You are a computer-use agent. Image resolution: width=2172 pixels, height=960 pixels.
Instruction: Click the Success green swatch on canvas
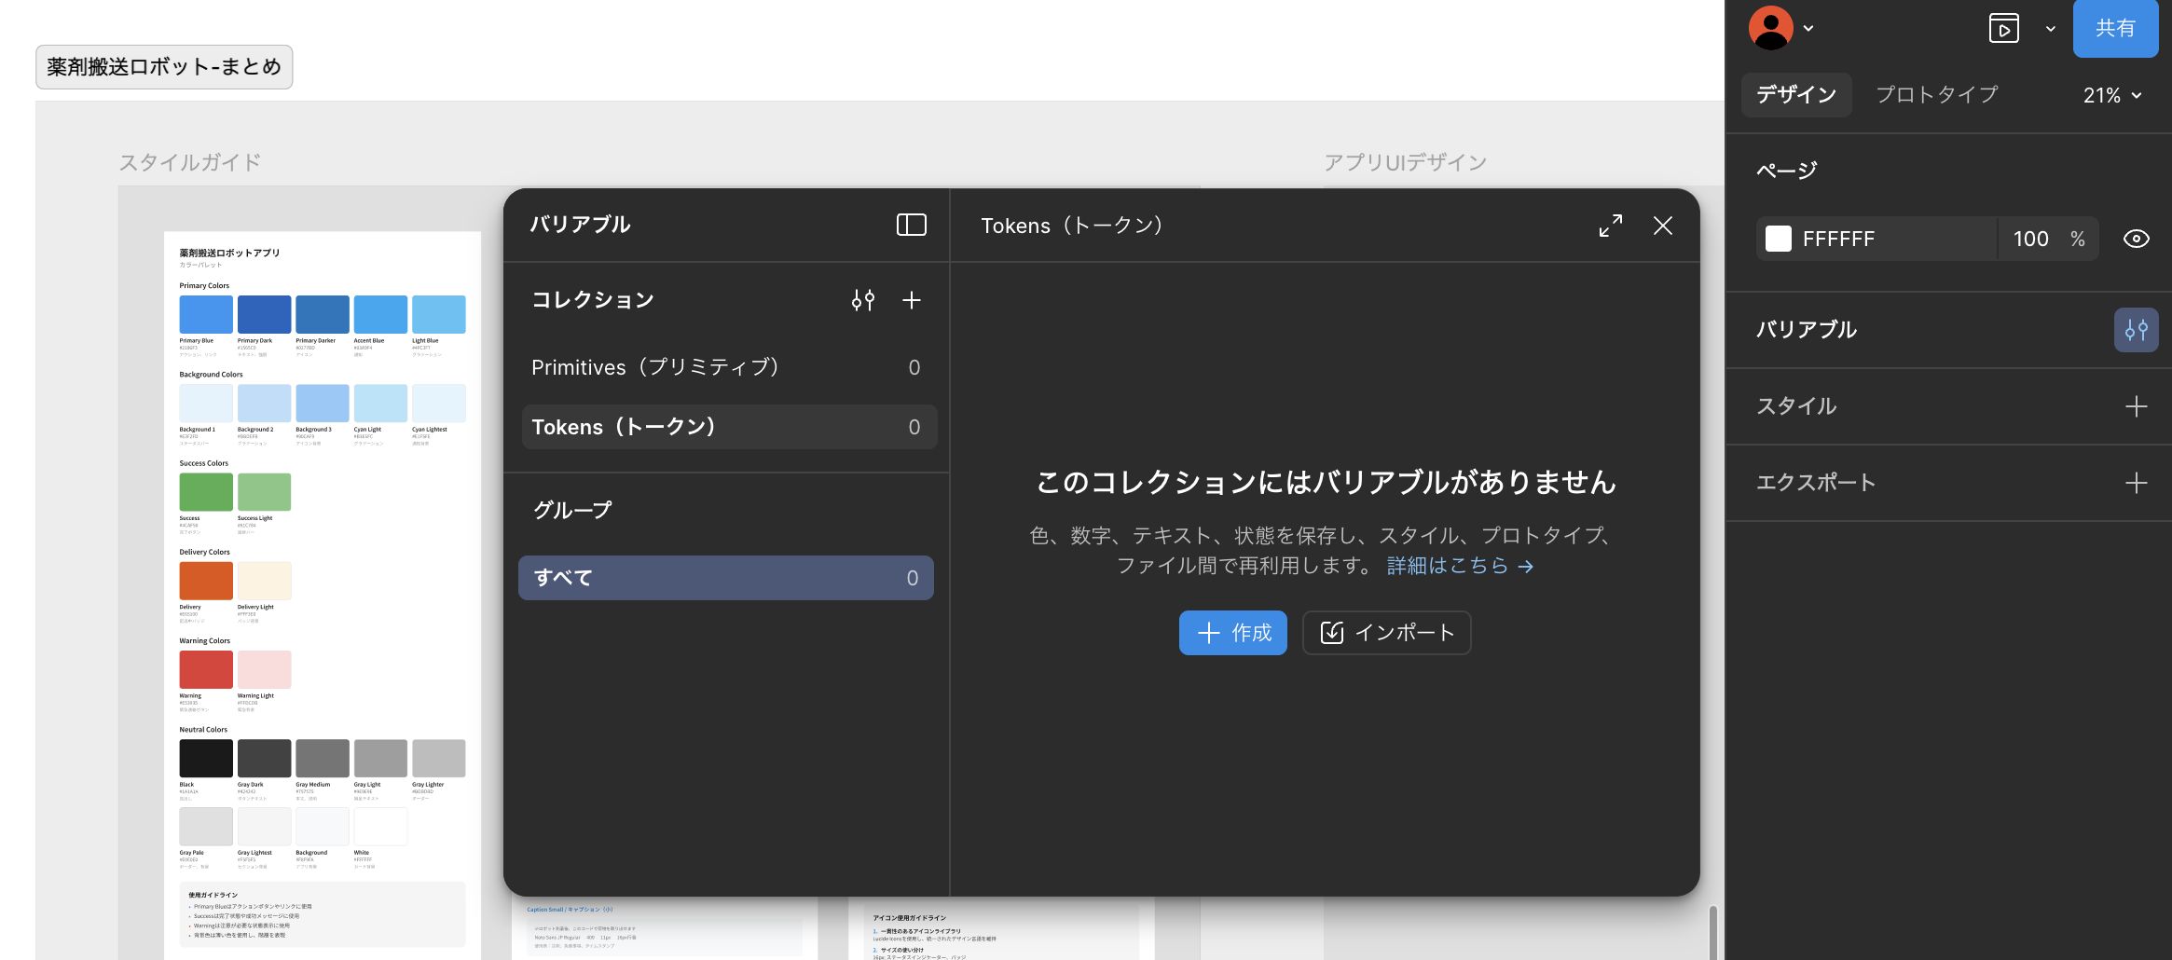[206, 492]
